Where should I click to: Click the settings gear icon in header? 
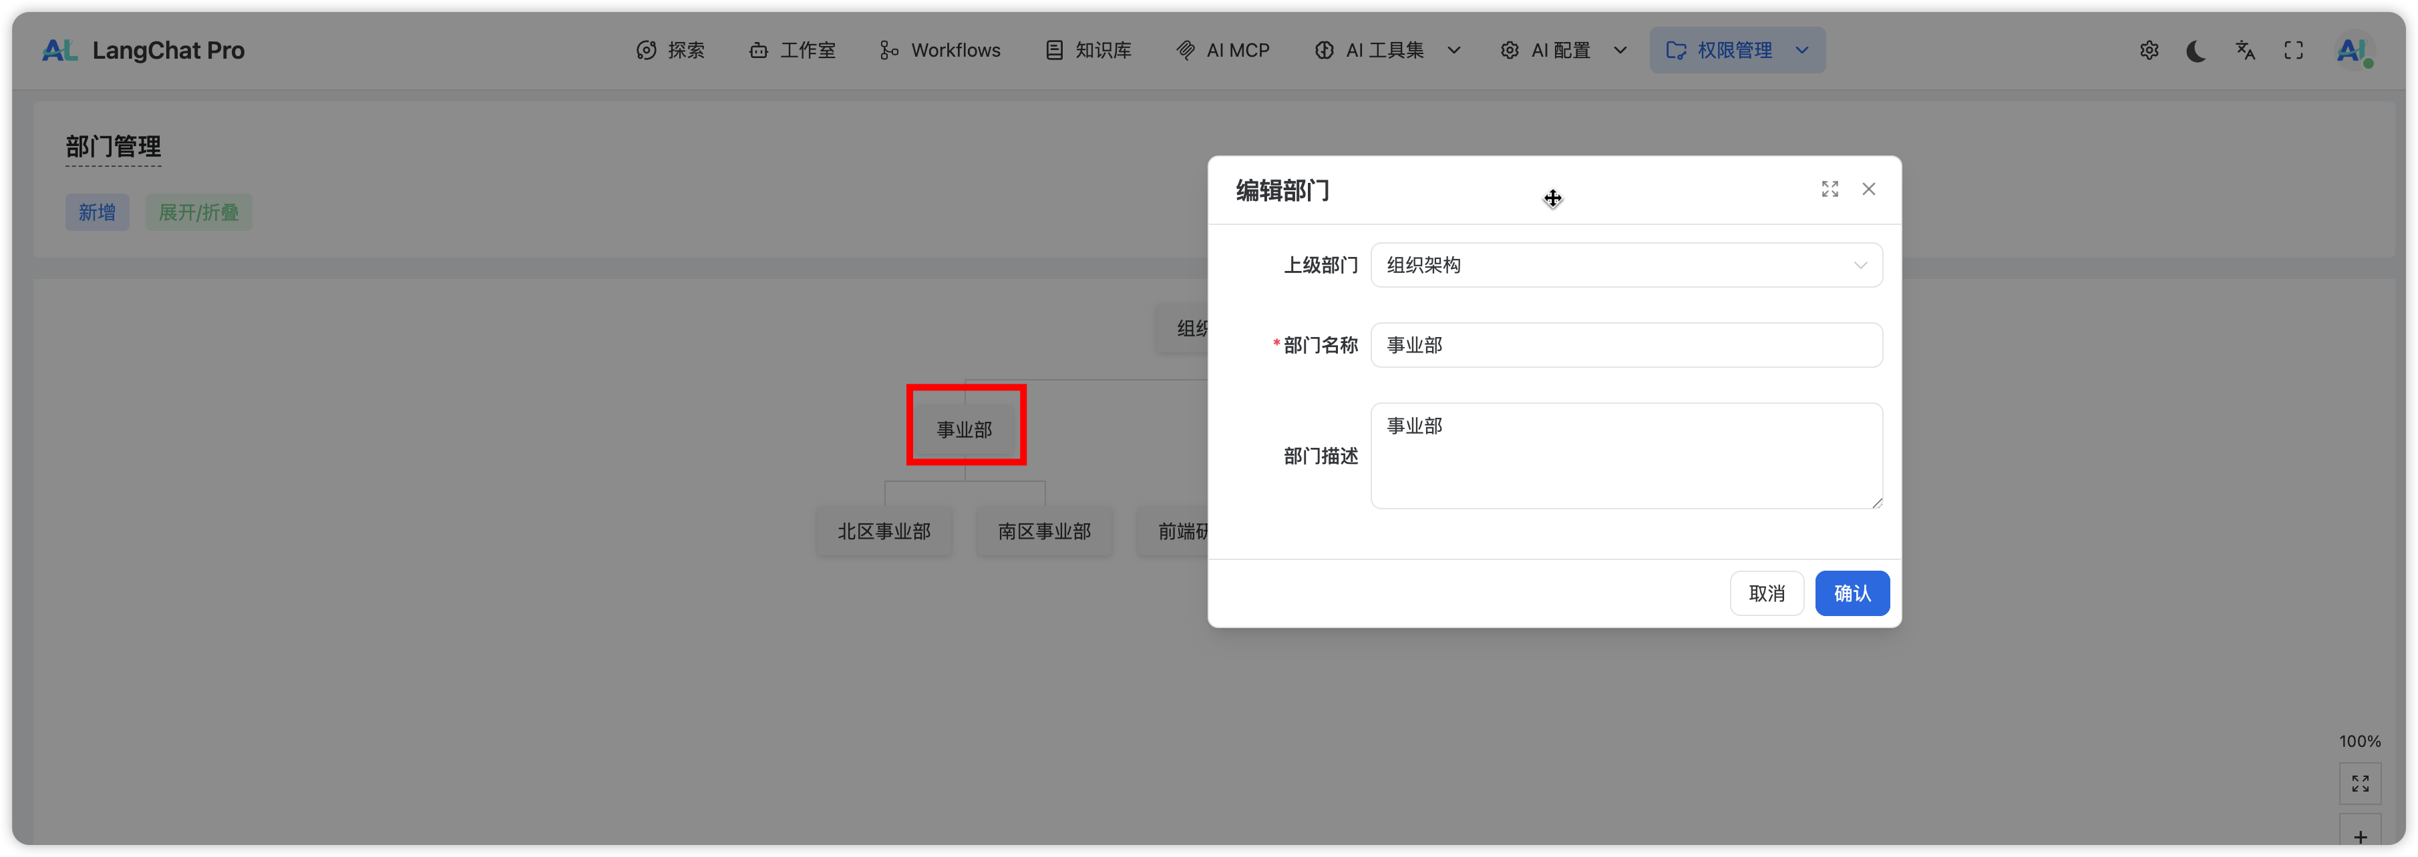[2149, 51]
